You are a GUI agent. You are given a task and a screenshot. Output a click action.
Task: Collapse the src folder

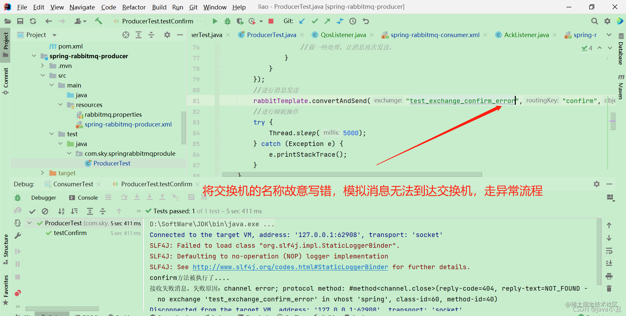pyautogui.click(x=42, y=75)
